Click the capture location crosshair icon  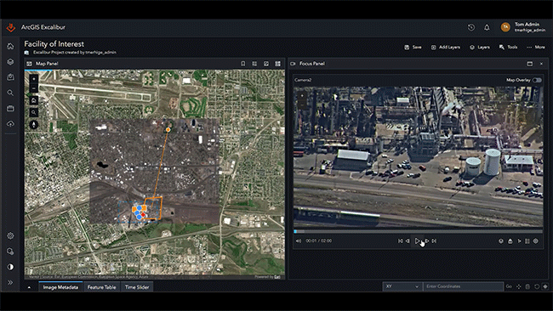[519, 286]
